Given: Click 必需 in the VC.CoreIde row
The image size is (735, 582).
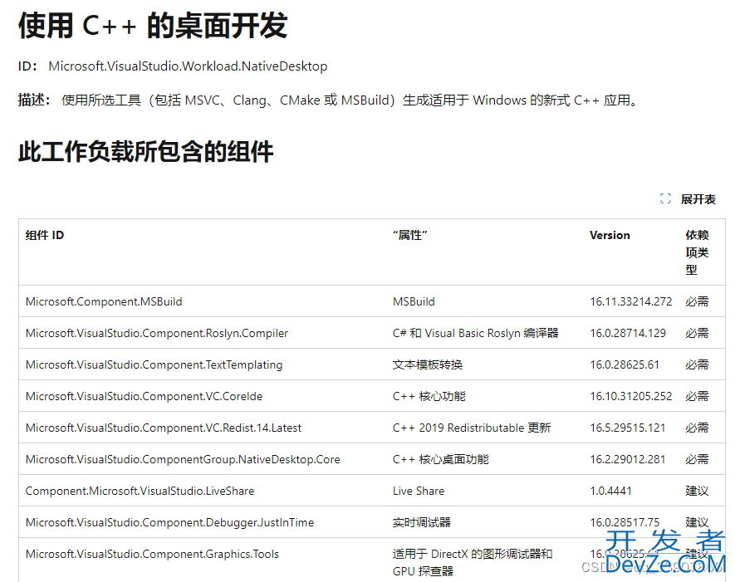Looking at the screenshot, I should coord(697,396).
